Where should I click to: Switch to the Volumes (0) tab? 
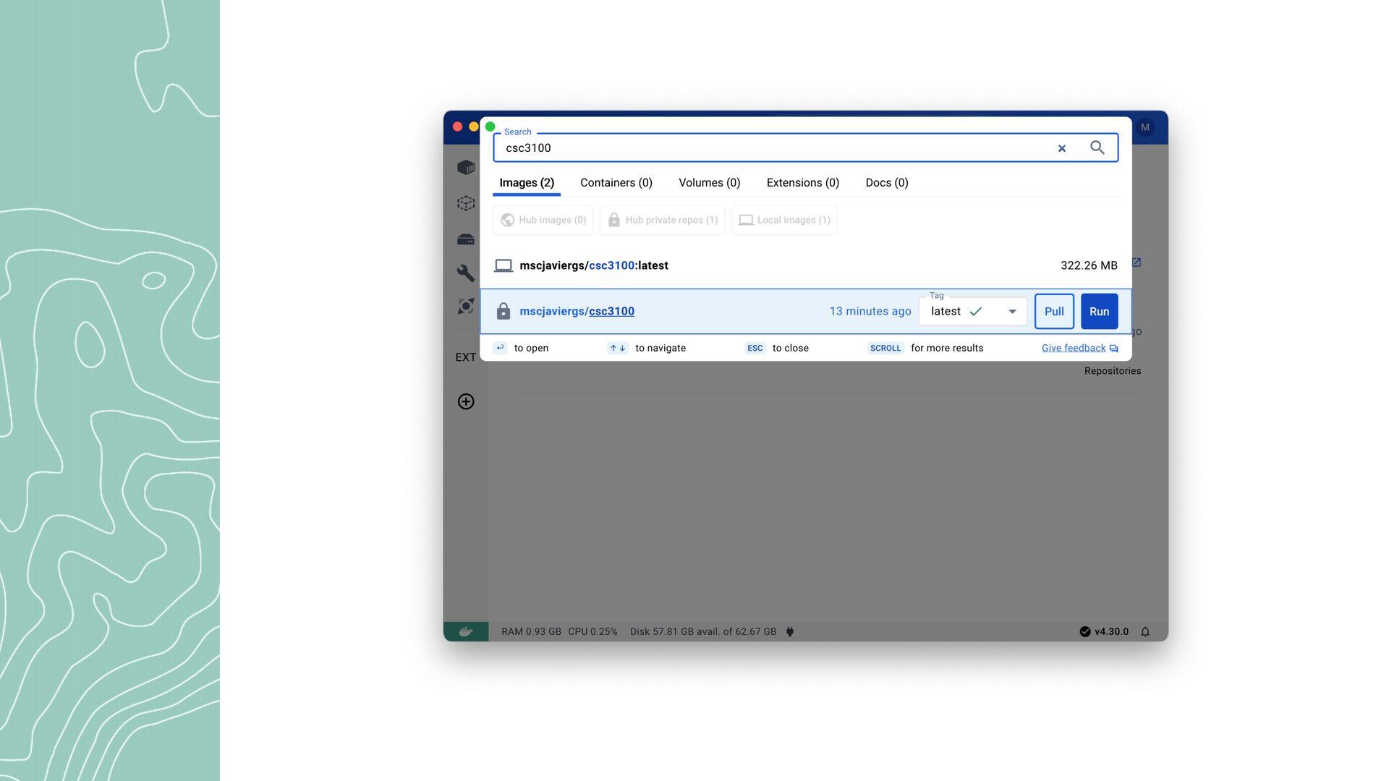(x=709, y=183)
